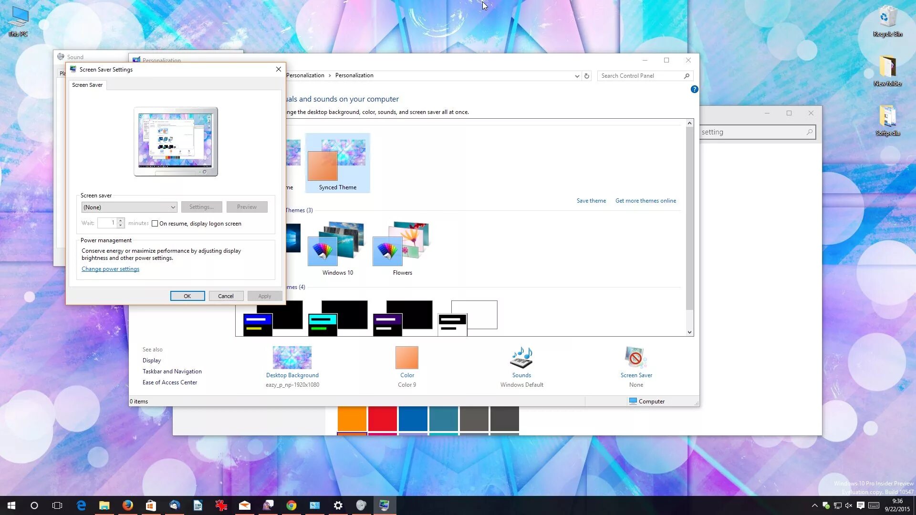This screenshot has width=916, height=515.
Task: Launch Google Chrome from the taskbar
Action: point(291,505)
